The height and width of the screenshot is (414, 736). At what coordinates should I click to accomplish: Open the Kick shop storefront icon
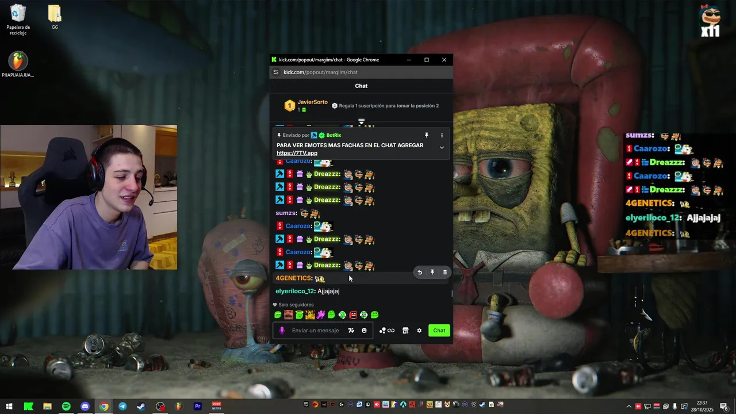(x=405, y=331)
